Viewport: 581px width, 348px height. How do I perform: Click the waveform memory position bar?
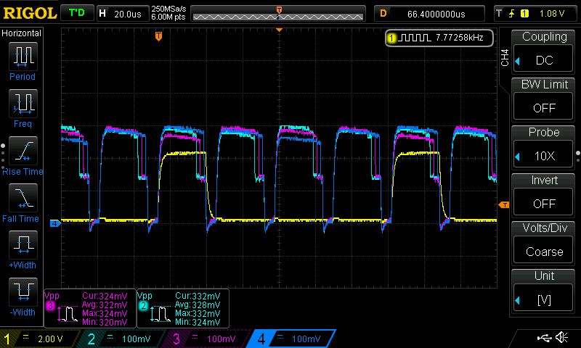279,13
